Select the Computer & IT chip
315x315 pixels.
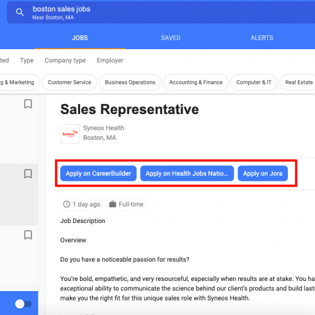[254, 83]
